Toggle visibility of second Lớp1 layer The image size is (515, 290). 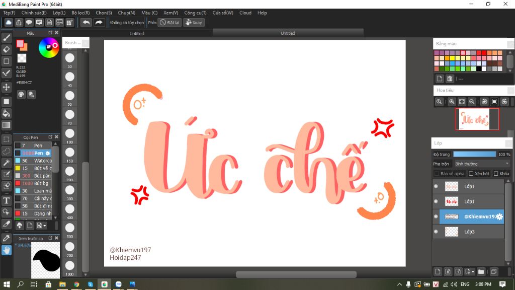pos(436,201)
